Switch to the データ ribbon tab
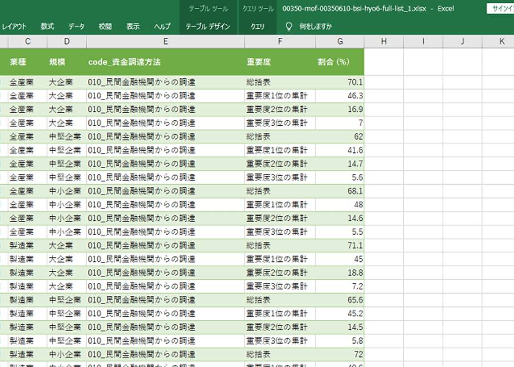Viewport: 514px width, 367px height. pyautogui.click(x=76, y=27)
